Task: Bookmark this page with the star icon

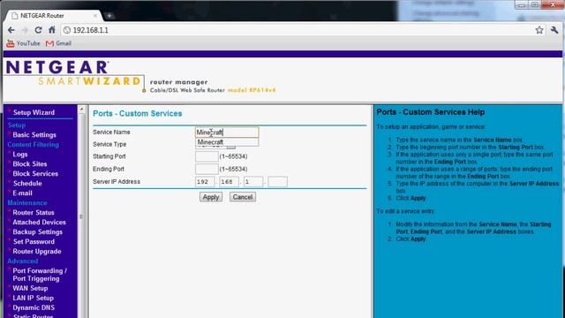Action: (539, 30)
